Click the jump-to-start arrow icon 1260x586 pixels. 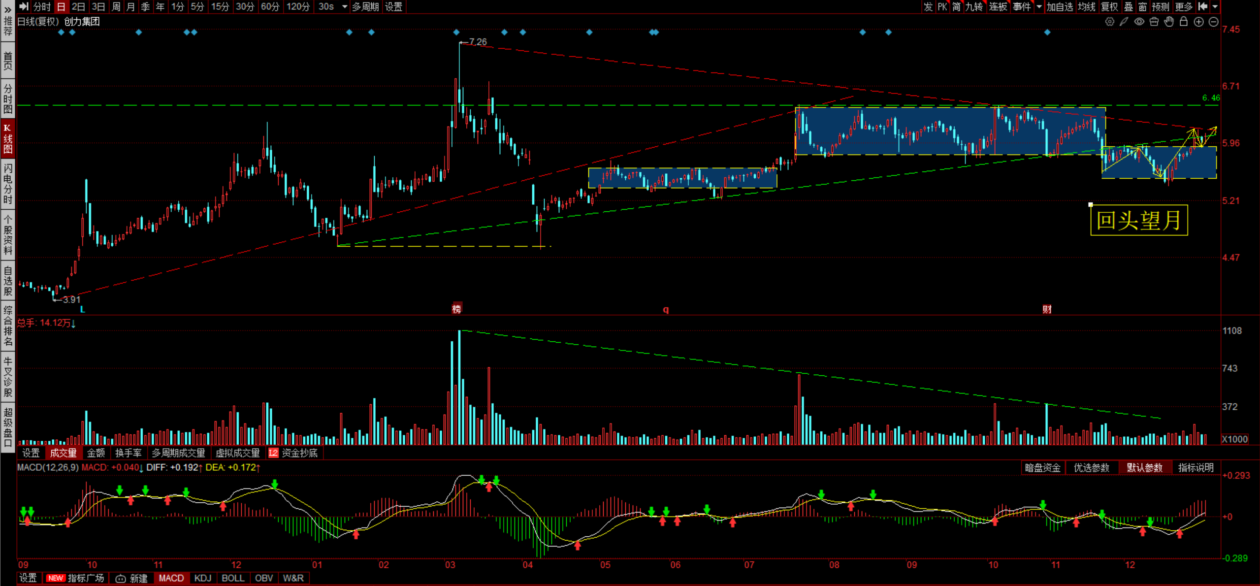point(1202,6)
